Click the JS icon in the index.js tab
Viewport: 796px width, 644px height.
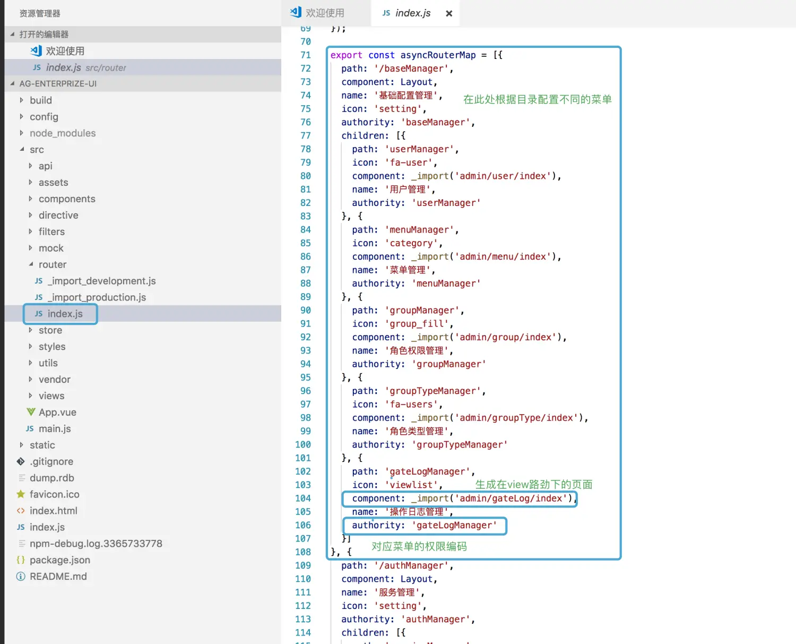[x=386, y=13]
